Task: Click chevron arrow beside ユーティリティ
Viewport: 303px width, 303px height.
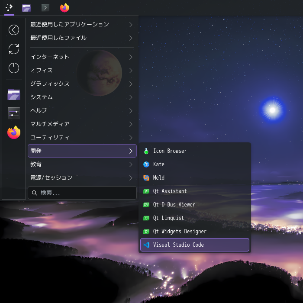Action: point(131,137)
